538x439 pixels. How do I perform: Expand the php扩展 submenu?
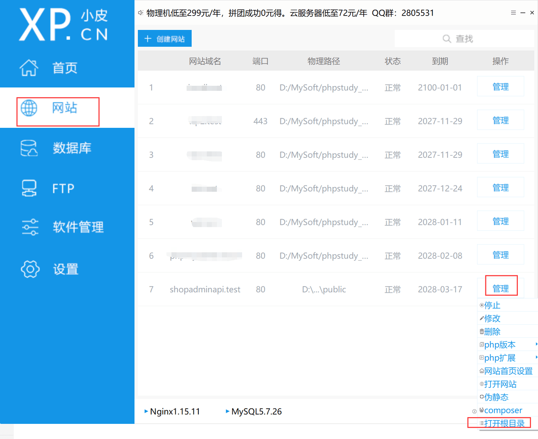click(x=508, y=357)
